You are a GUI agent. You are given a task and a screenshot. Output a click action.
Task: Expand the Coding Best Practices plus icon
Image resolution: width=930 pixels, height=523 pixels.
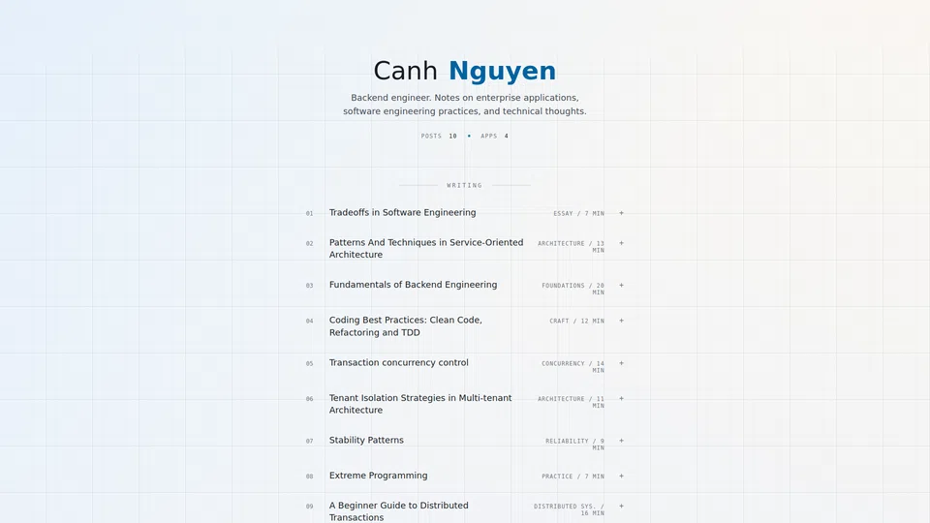click(x=621, y=321)
